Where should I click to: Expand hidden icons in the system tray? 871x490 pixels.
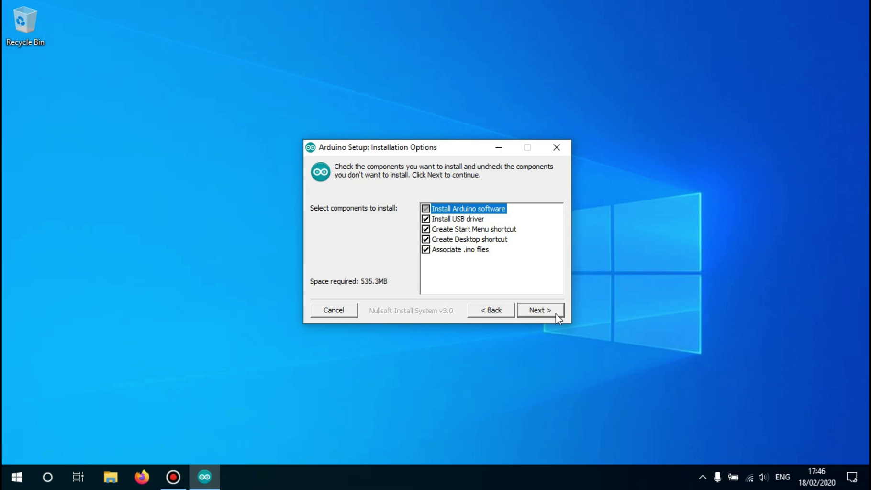[x=702, y=477]
